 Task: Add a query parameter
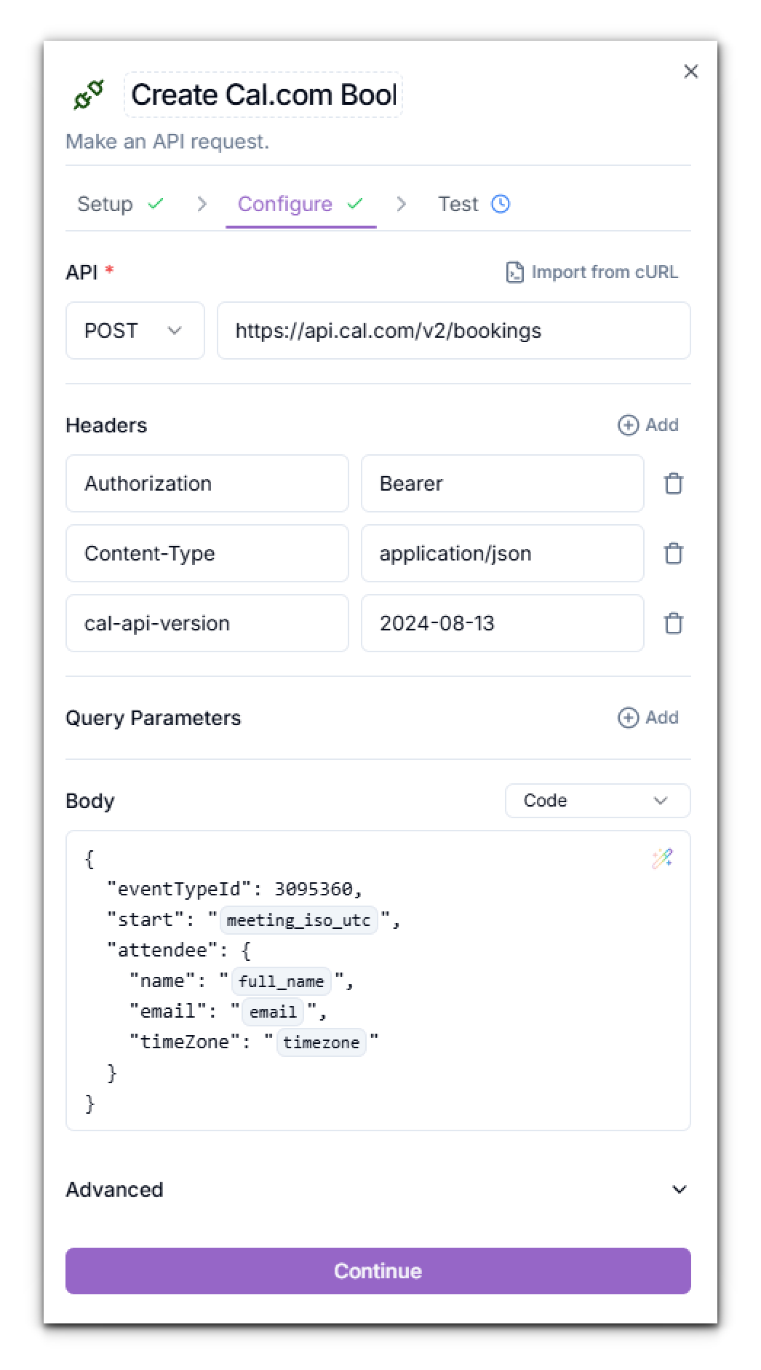coord(648,718)
